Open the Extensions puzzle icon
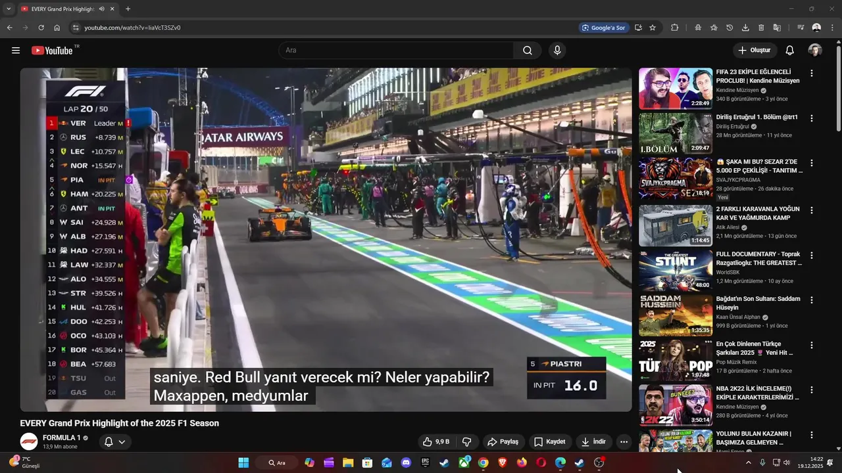 coord(675,28)
